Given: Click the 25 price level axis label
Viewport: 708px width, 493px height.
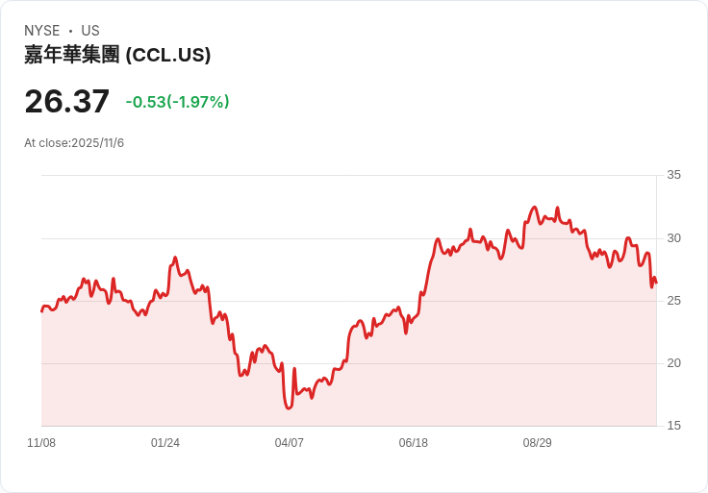Looking at the screenshot, I should pyautogui.click(x=674, y=301).
